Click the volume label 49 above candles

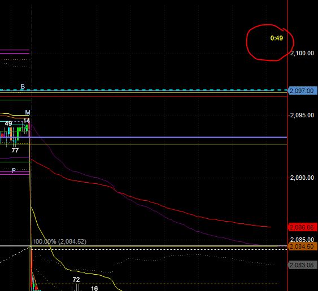pos(8,124)
